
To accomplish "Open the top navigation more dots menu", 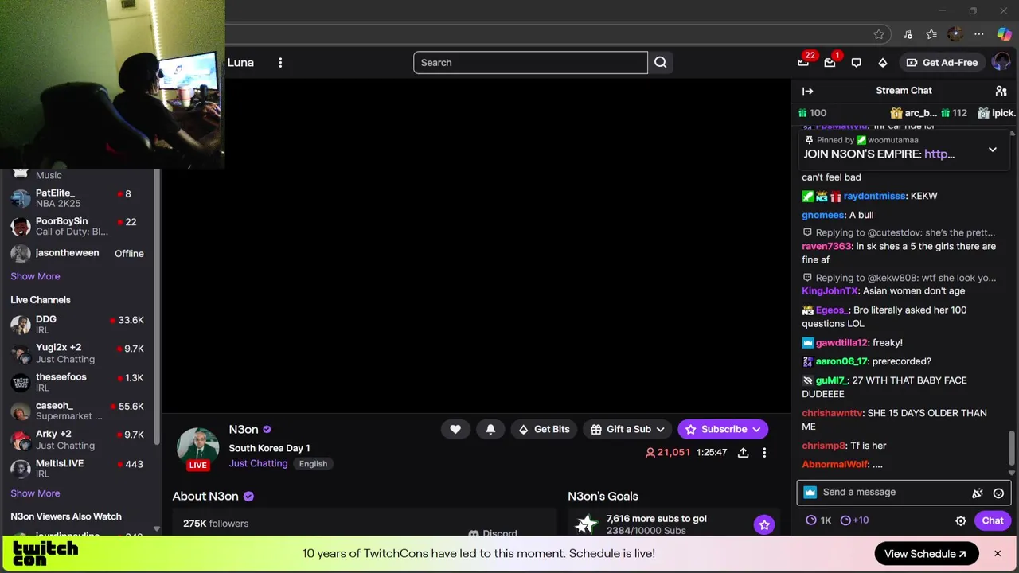I will (x=280, y=63).
